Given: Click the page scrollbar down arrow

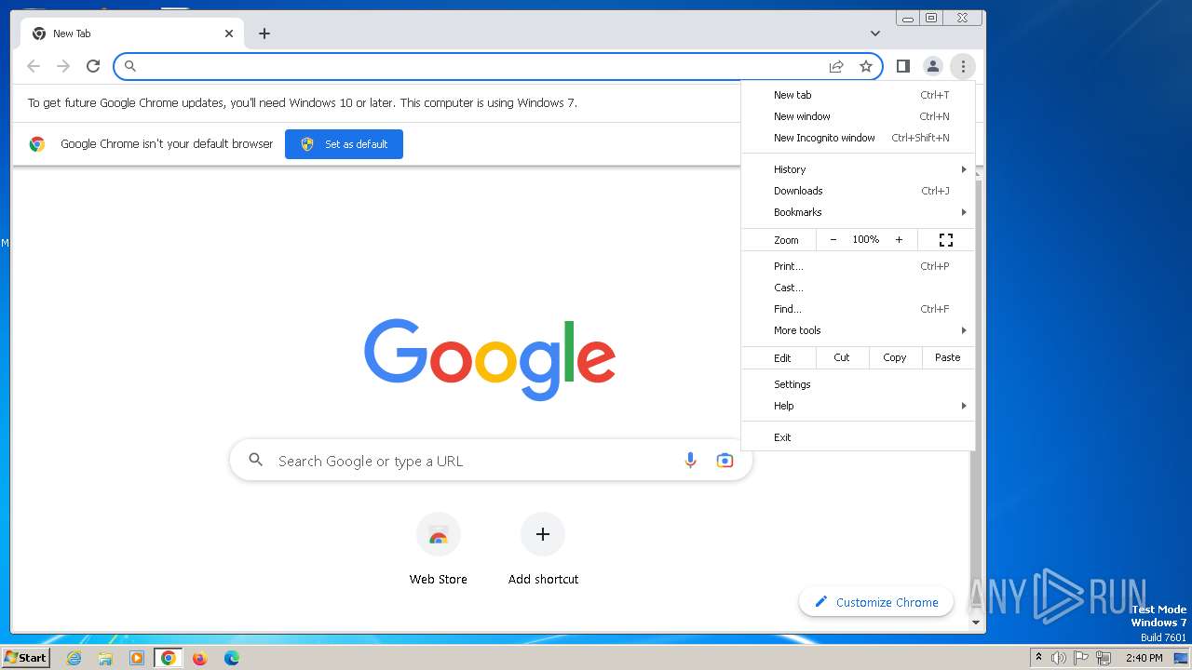Looking at the screenshot, I should (x=976, y=623).
